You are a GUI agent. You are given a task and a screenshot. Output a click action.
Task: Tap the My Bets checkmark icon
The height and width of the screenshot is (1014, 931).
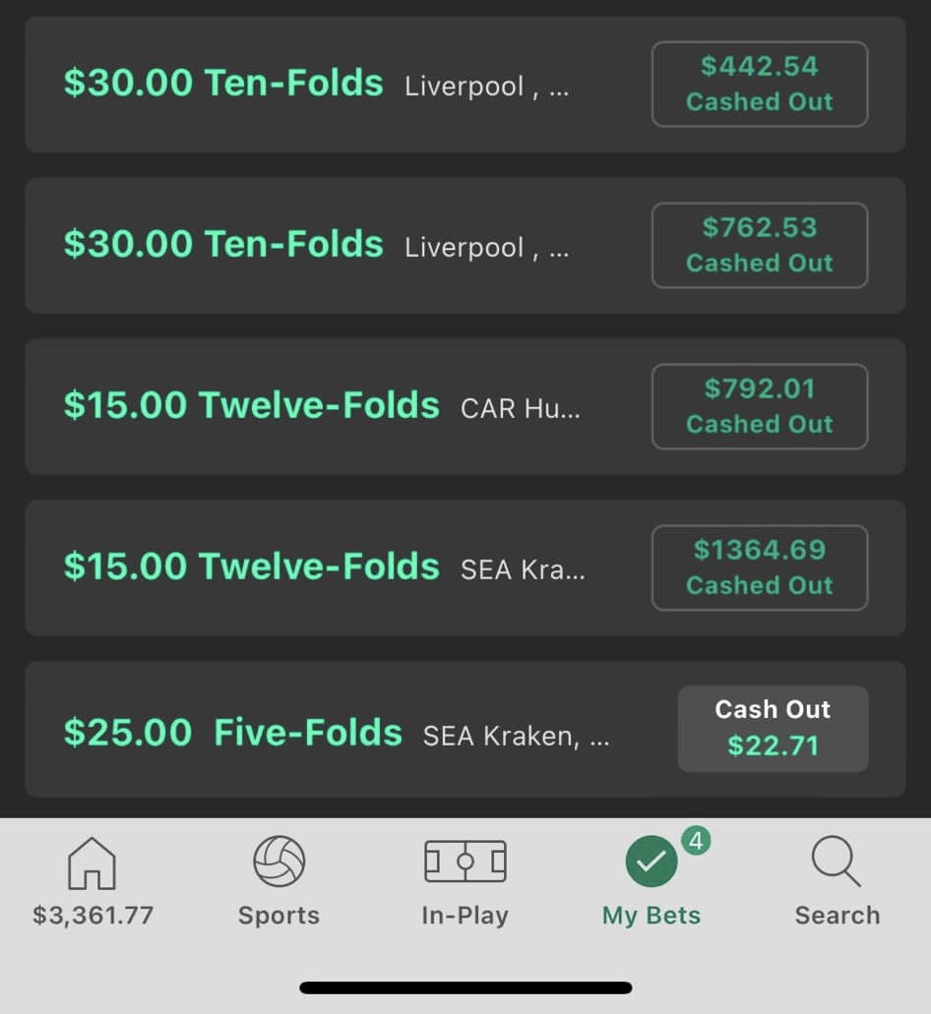pyautogui.click(x=651, y=864)
